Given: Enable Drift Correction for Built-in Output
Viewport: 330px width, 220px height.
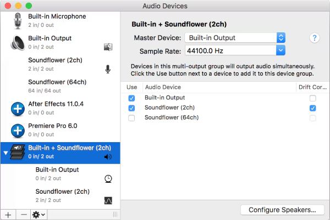Looking at the screenshot, I should (x=313, y=98).
